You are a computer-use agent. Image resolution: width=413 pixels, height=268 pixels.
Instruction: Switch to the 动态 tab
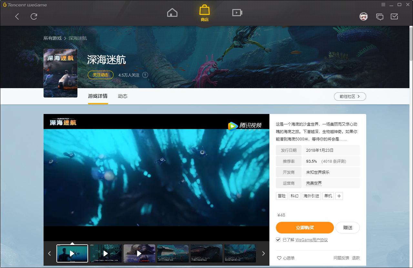coord(123,96)
